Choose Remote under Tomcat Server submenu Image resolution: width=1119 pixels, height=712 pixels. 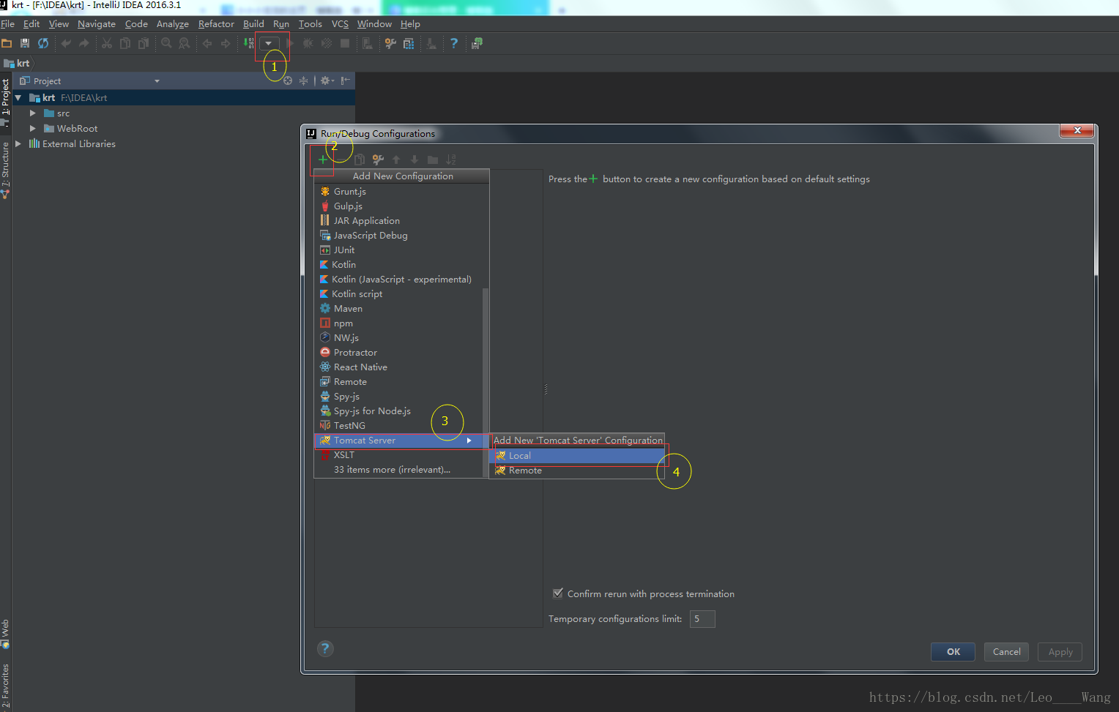(x=577, y=471)
